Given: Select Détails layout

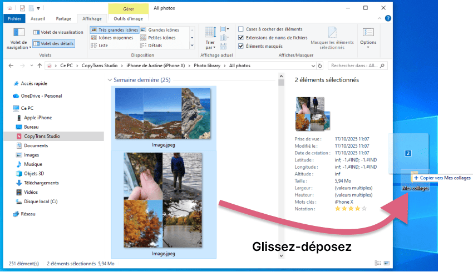Looking at the screenshot, I should [151, 46].
